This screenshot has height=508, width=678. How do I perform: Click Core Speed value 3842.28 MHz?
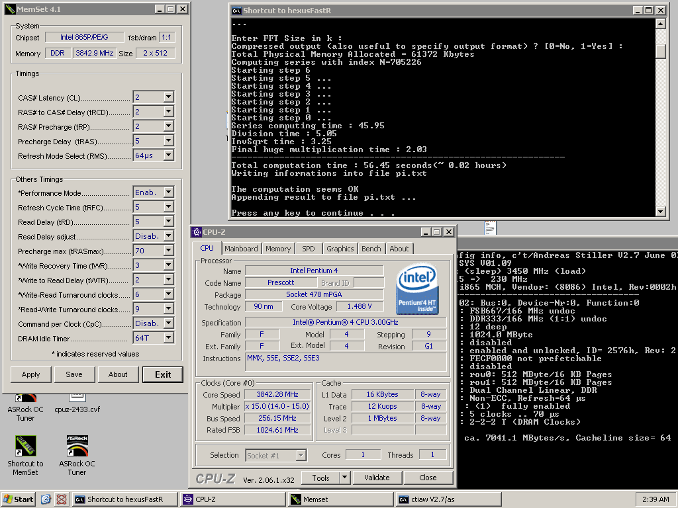pyautogui.click(x=277, y=394)
